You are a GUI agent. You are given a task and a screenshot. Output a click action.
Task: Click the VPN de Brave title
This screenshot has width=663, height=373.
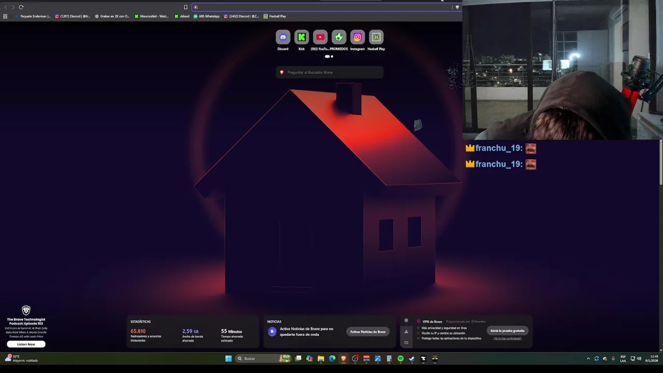tap(432, 321)
